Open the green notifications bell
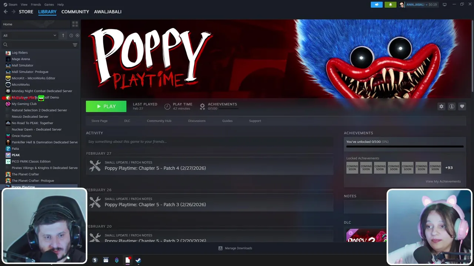The width and height of the screenshot is (474, 266). click(390, 4)
